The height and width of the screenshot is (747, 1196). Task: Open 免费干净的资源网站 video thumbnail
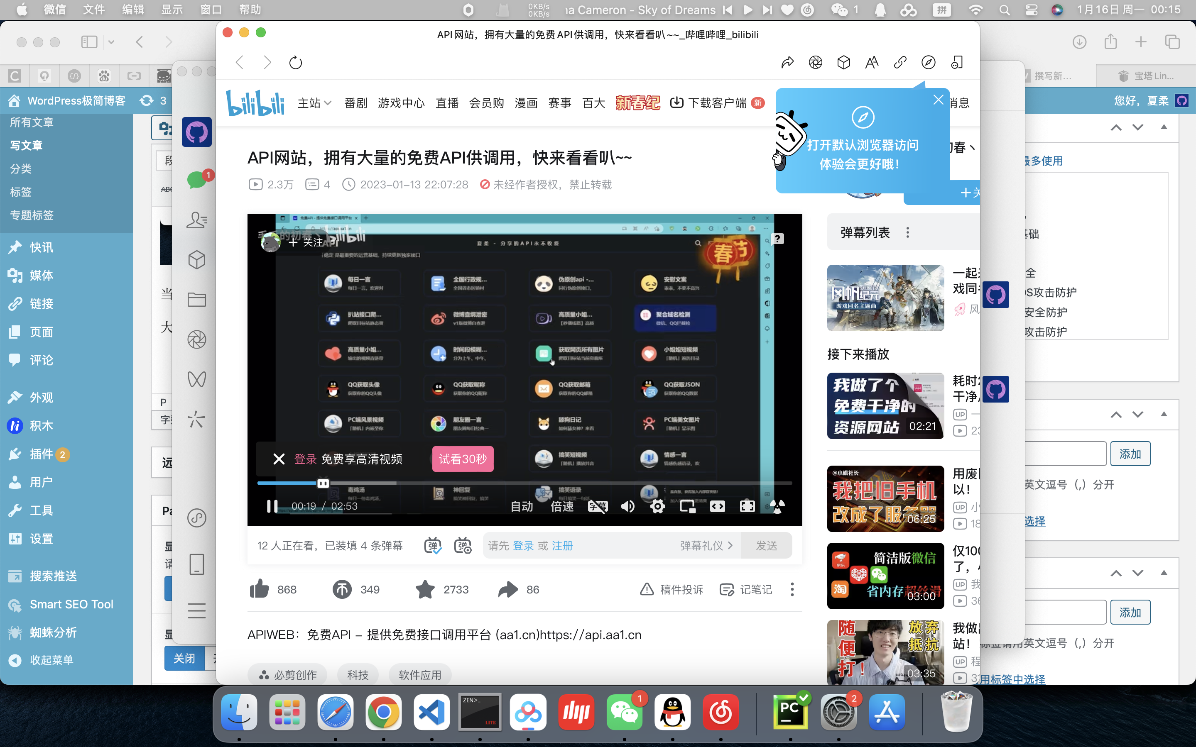886,405
